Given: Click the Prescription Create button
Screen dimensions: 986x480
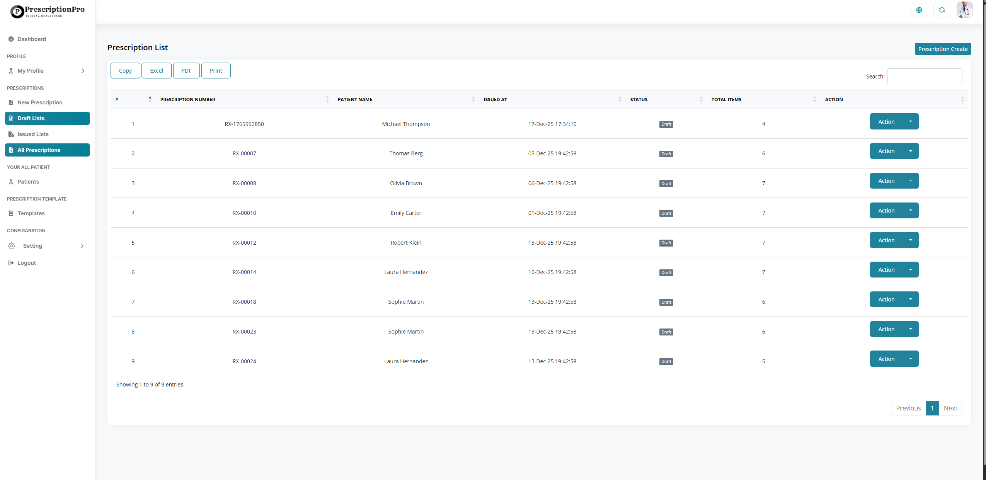Looking at the screenshot, I should click(942, 49).
